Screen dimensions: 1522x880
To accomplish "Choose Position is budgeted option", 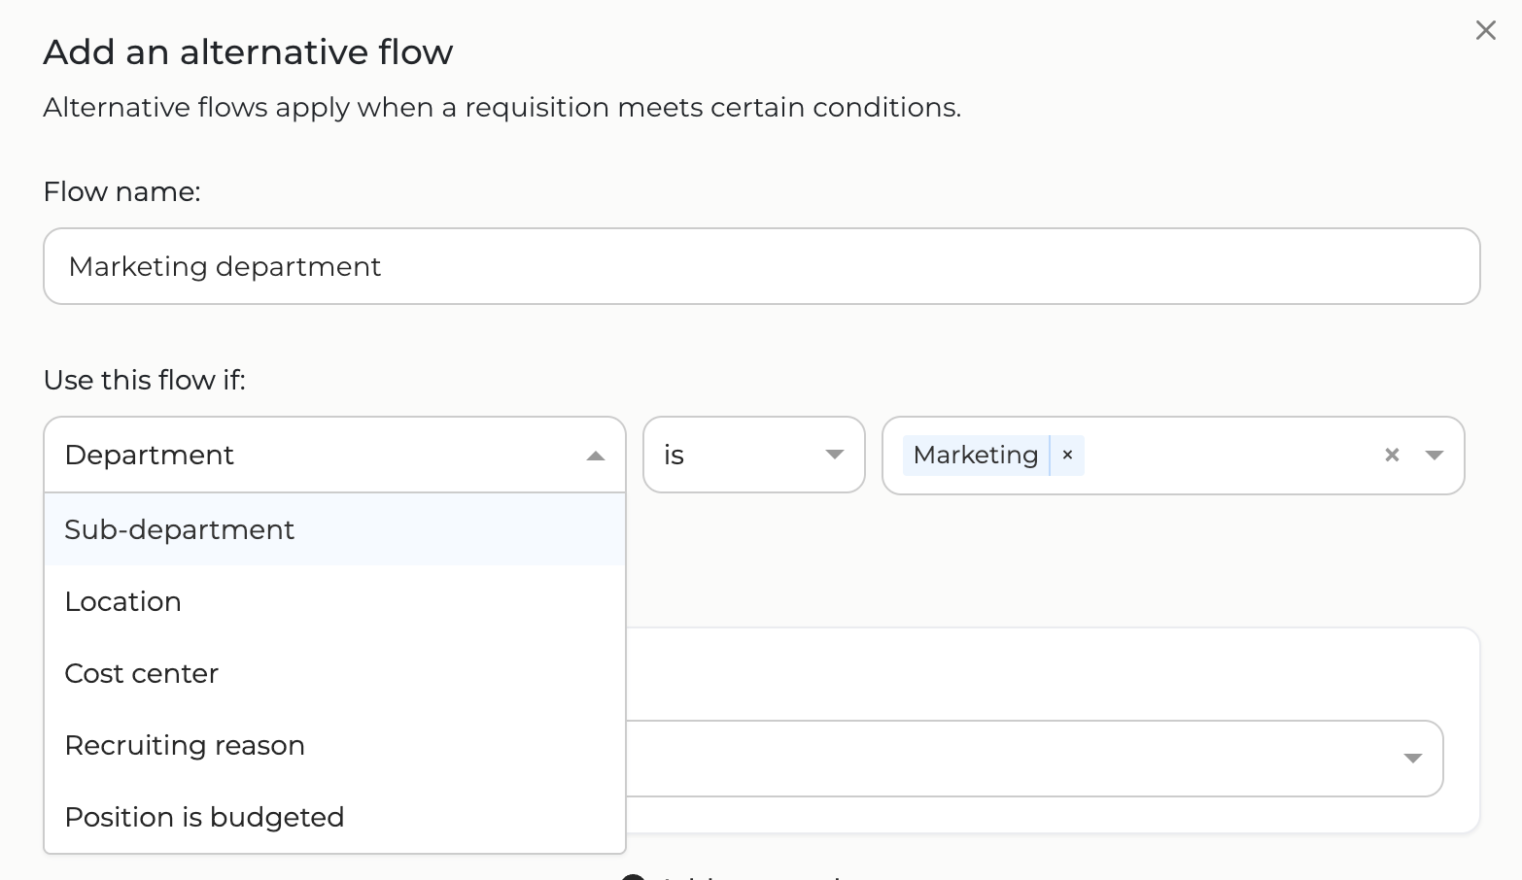I will [334, 817].
